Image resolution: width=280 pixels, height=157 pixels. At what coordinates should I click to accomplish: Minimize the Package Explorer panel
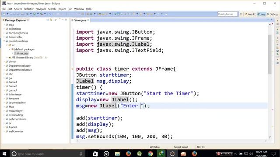(63, 20)
